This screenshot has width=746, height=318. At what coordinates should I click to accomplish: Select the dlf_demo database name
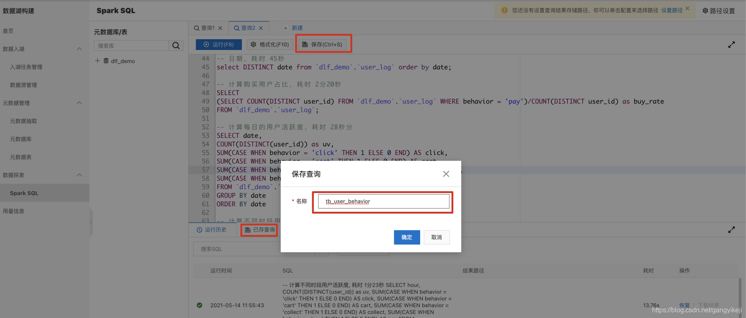coord(123,61)
